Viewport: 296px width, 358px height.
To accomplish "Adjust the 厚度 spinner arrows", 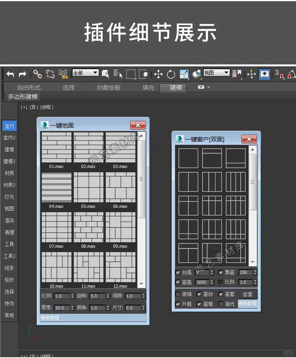I will pos(73,308).
